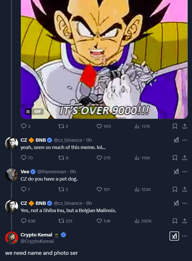This screenshot has height=261, width=192.
Task: View analytics for Vee's post with 123K views
Action: 137,189
